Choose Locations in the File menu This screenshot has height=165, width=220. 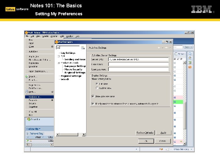39,66
